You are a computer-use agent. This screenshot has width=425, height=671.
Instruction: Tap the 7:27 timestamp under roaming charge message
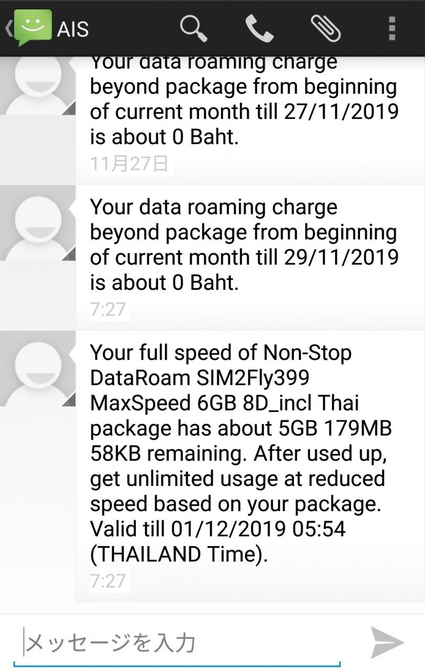[108, 309]
